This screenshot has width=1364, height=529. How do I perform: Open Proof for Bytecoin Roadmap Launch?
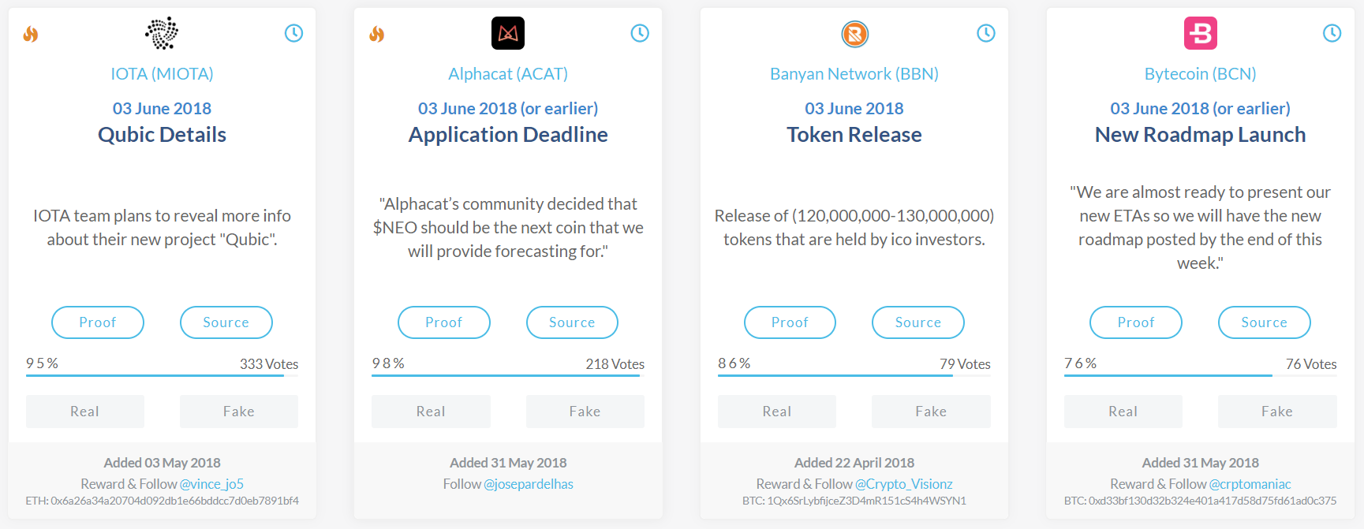tap(1136, 322)
